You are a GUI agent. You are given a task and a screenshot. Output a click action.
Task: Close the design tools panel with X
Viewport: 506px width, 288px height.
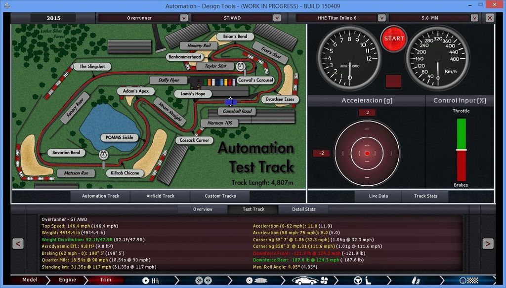pos(490,18)
